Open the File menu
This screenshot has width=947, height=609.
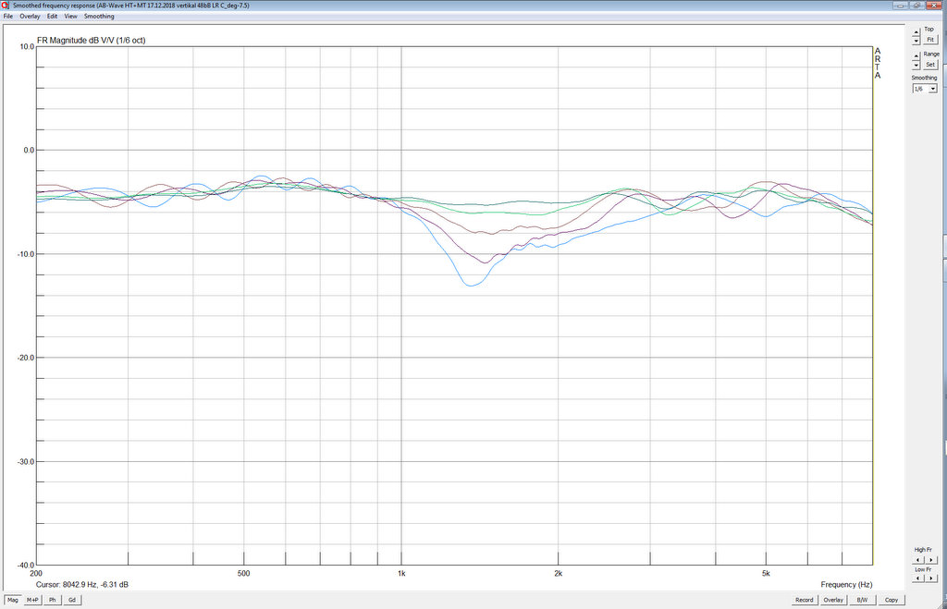[8, 17]
